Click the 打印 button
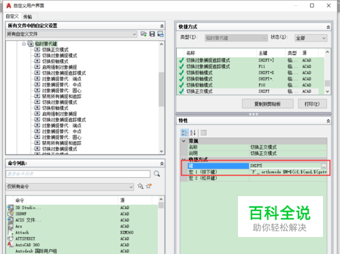340x254 pixels. click(x=312, y=104)
